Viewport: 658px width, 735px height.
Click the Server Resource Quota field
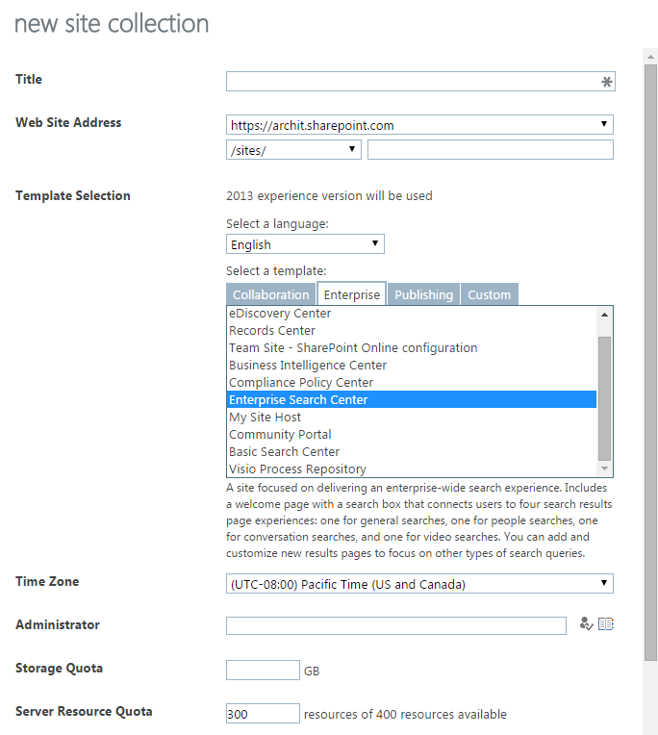click(x=263, y=713)
